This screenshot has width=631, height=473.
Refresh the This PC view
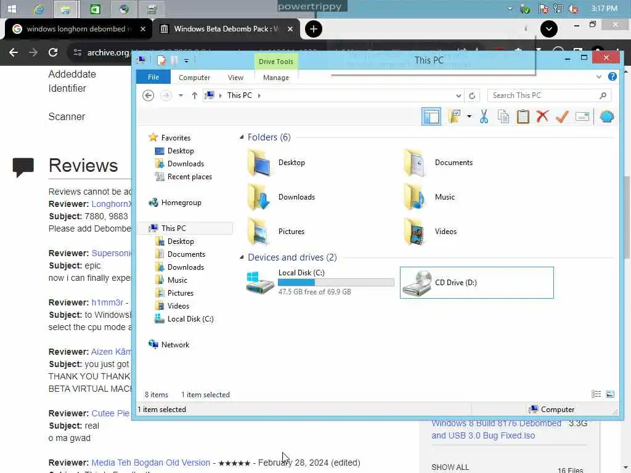tap(472, 95)
